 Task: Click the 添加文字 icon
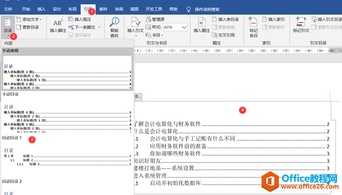(x=19, y=19)
